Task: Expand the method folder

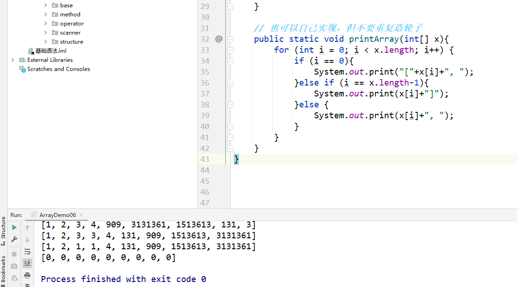Action: point(46,14)
